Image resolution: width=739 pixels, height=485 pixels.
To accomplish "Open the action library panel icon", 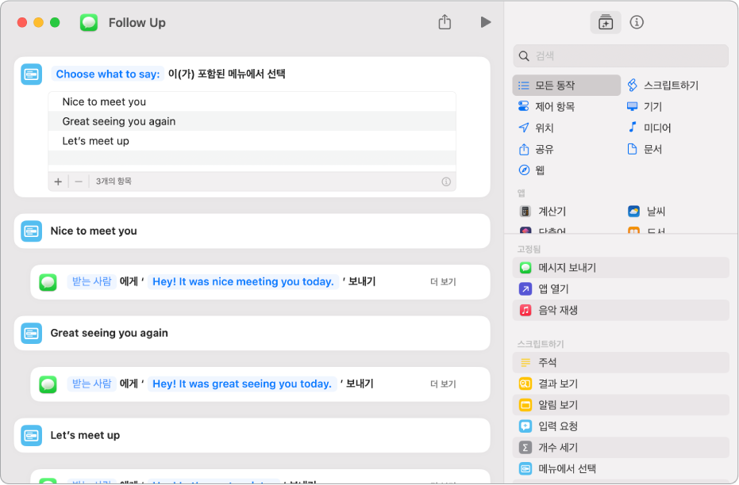I will [x=605, y=22].
